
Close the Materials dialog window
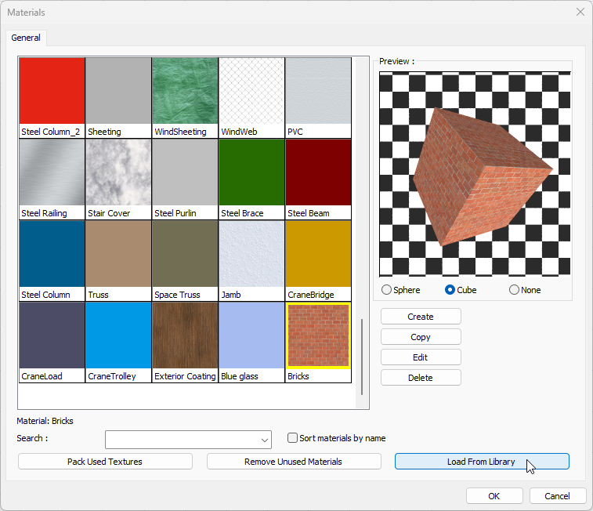[580, 12]
